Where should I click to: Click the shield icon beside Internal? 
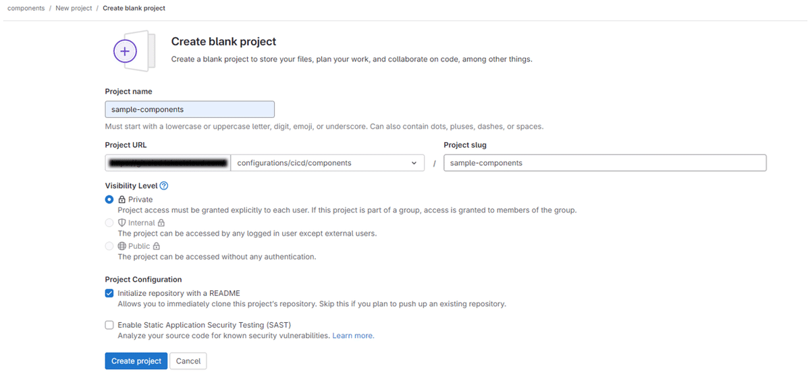[122, 223]
